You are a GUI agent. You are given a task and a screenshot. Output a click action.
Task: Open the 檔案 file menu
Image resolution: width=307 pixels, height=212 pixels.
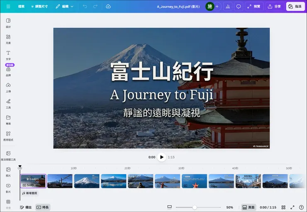point(21,7)
